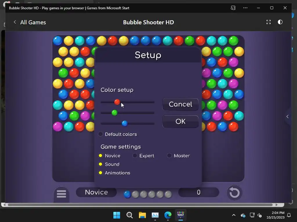Click the blue color slider knob
The image size is (297, 222).
click(x=124, y=123)
